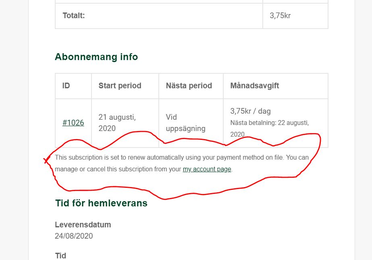Click the red X mark annotation

46,160
